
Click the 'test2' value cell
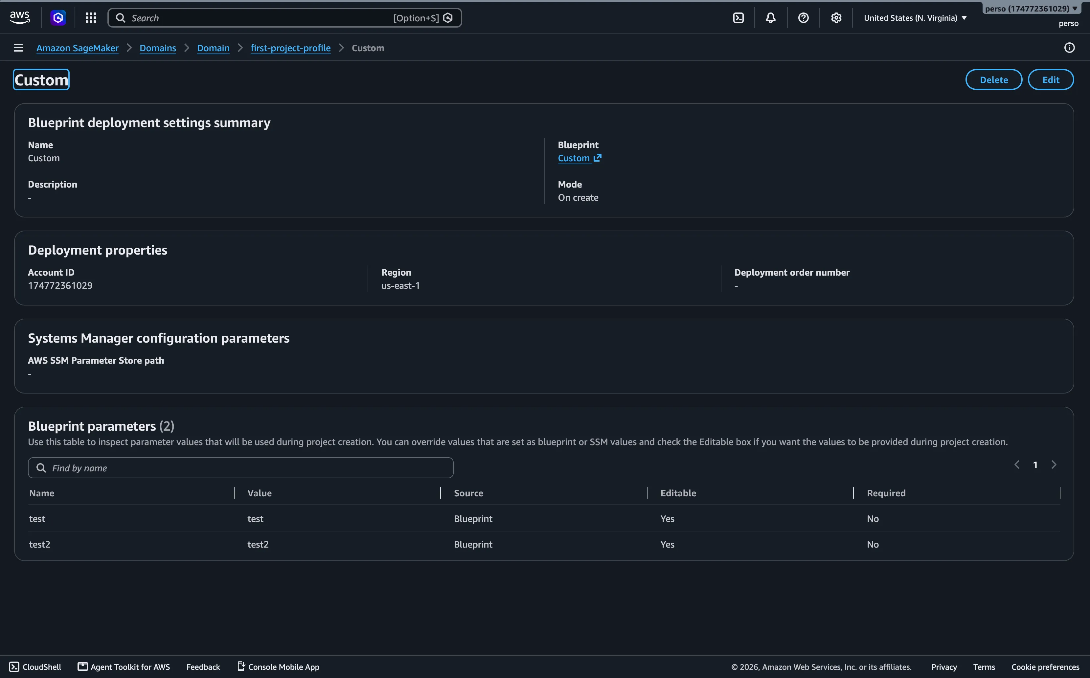(258, 544)
